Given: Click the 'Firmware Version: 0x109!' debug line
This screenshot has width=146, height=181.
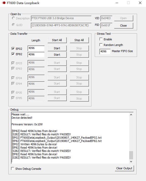Looking at the screenshot, I should click(x=27, y=124).
